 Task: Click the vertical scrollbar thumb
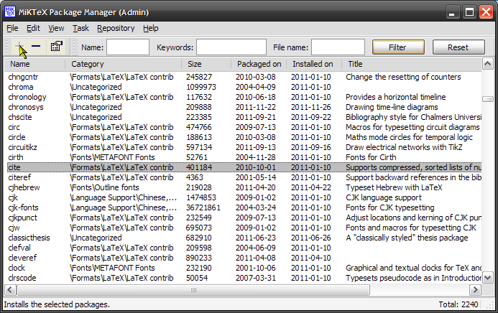487,99
